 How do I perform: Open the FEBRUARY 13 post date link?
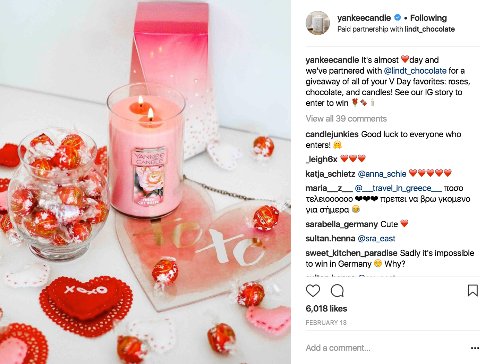[326, 323]
